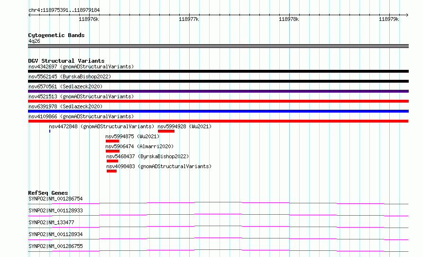Click the 118979k ruler label

coord(389,19)
